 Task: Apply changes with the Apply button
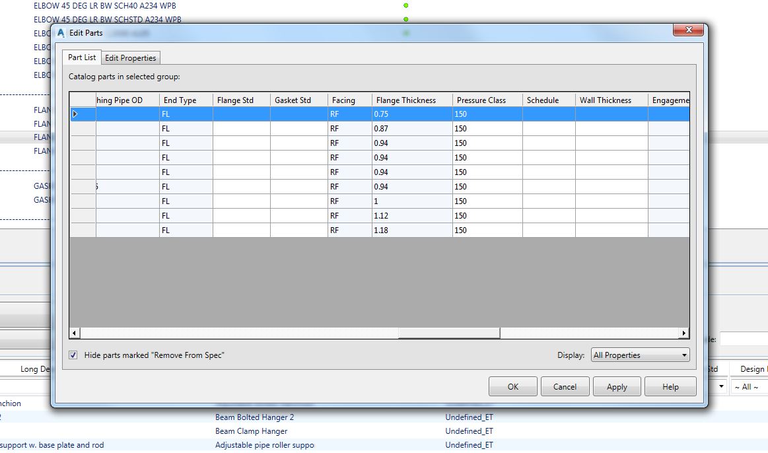617,386
